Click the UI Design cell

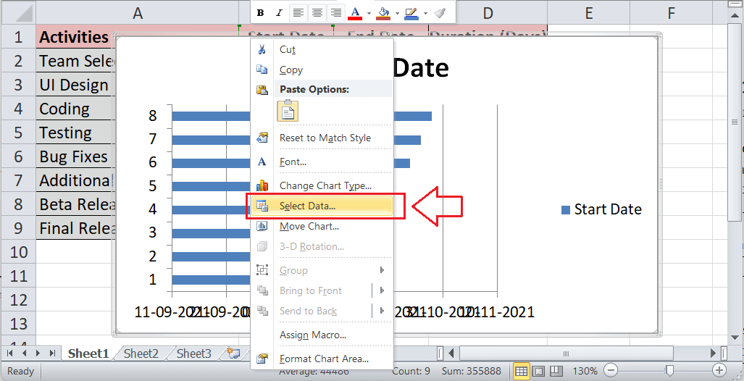(74, 85)
